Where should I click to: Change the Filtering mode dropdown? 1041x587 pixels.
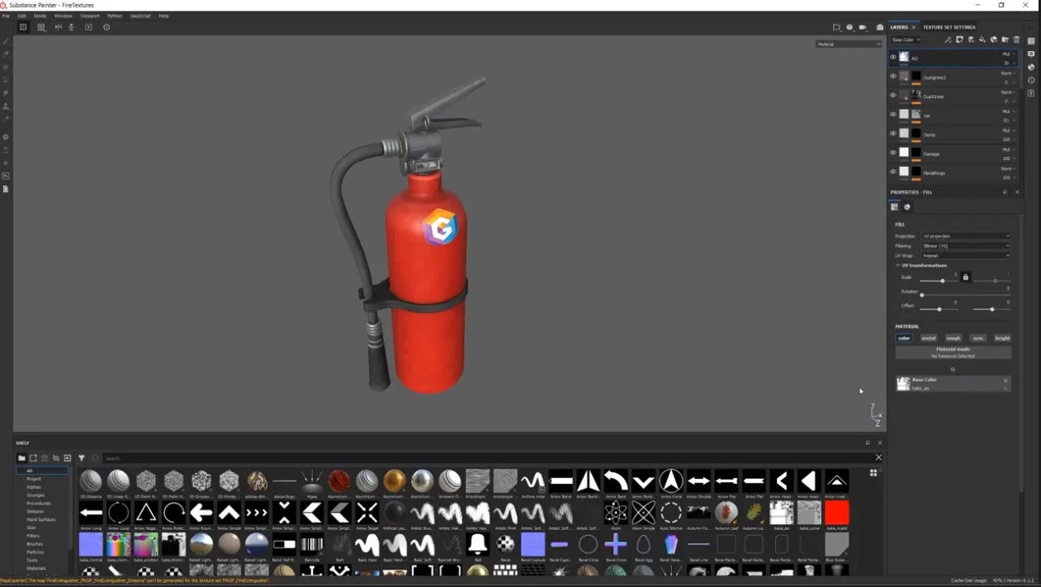(x=966, y=245)
